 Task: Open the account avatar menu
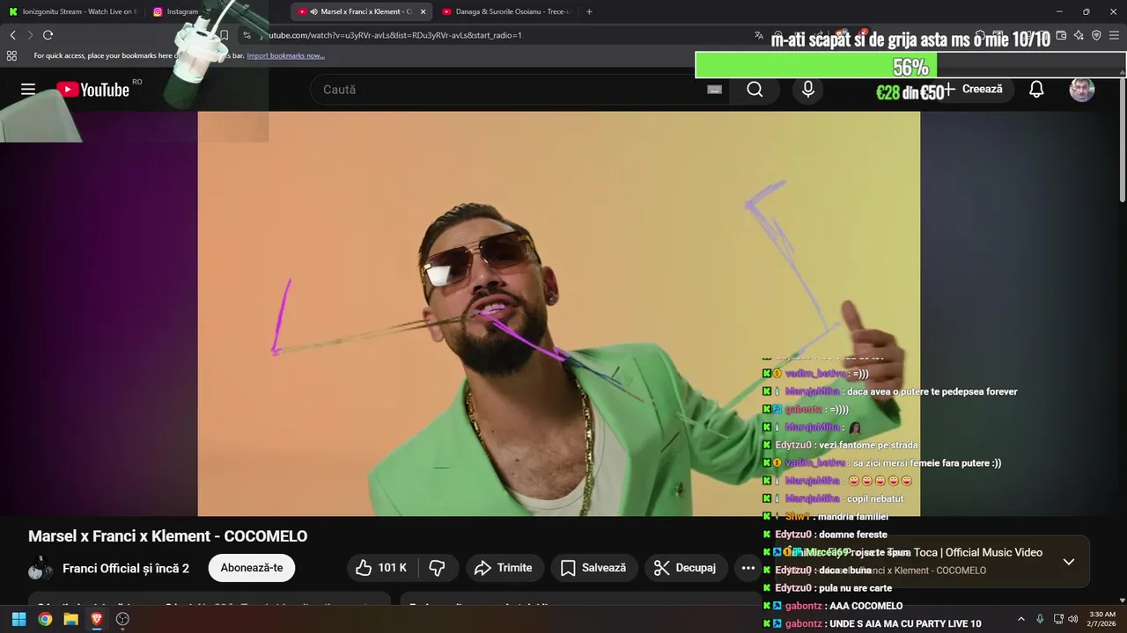click(1082, 90)
